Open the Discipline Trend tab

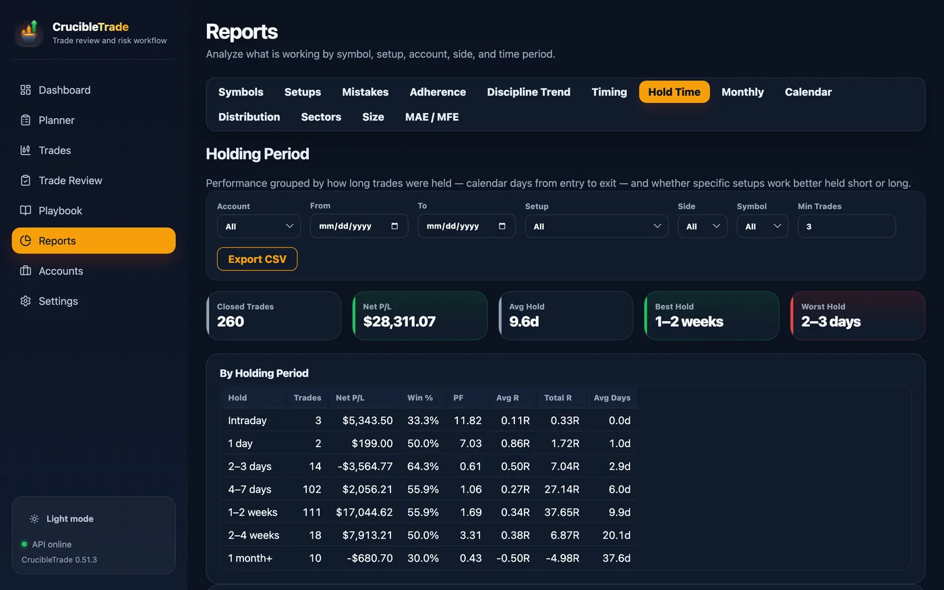529,92
